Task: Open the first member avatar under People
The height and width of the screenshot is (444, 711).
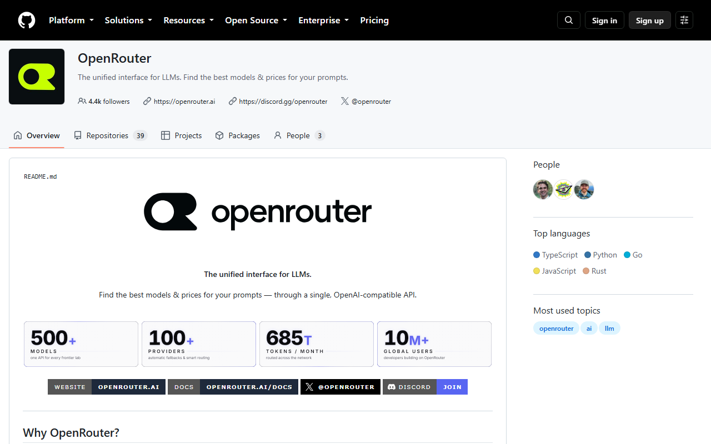Action: [543, 190]
